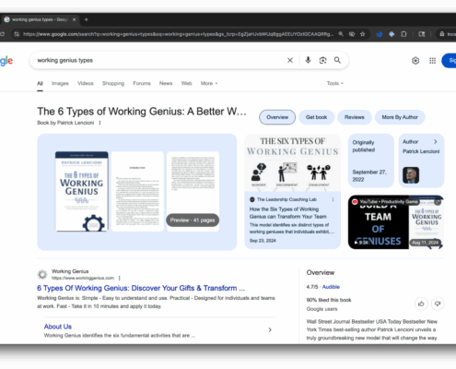This screenshot has height=369, width=456.
Task: View site information icon in address bar
Action: click(x=17, y=34)
